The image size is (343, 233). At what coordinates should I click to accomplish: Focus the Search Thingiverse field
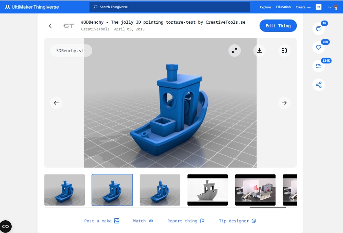tap(170, 7)
